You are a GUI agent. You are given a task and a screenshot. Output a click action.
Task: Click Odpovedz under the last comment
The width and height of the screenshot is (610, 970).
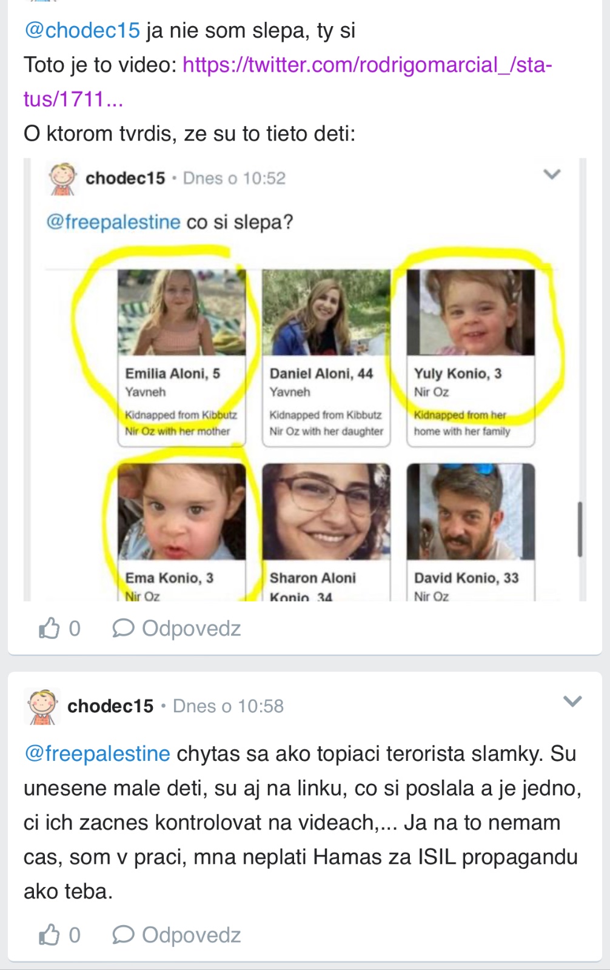[x=191, y=935]
